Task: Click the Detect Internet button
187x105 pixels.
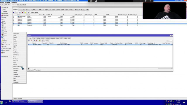Action: pos(34,12)
